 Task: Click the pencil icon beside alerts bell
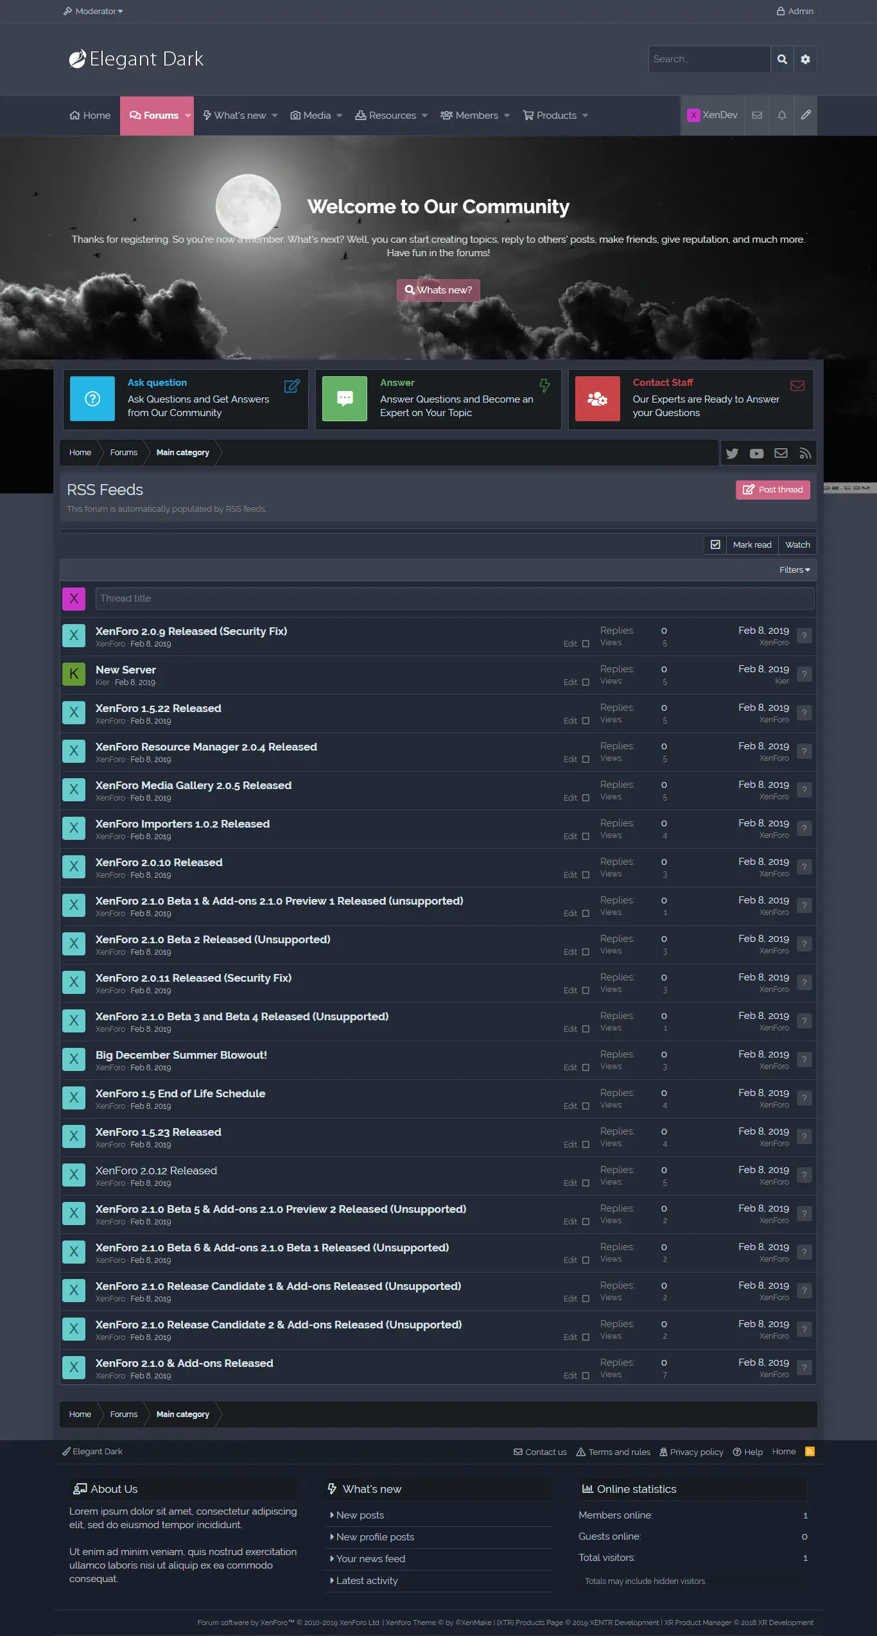(x=806, y=116)
